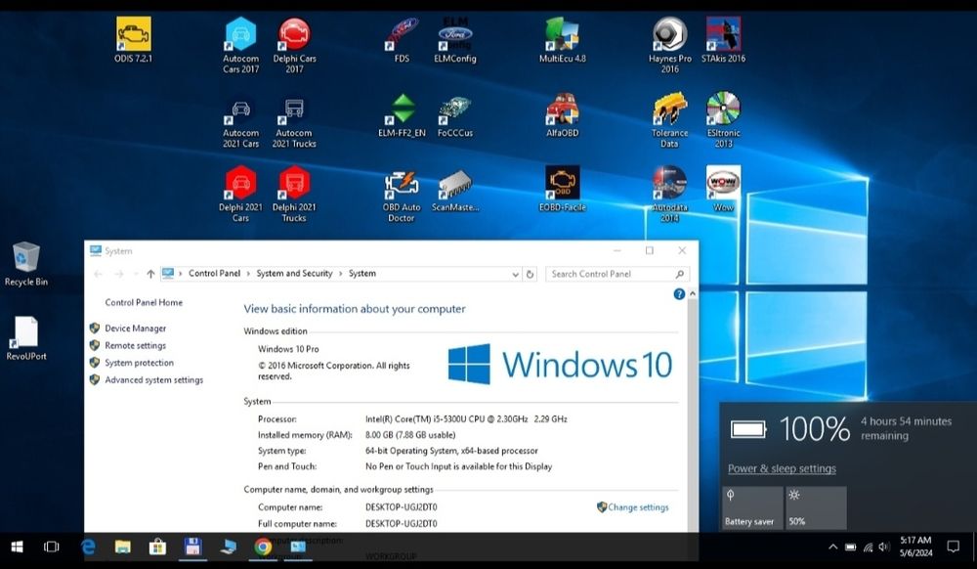Toggle the Battery saver tile
The image size is (977, 569).
pos(752,507)
